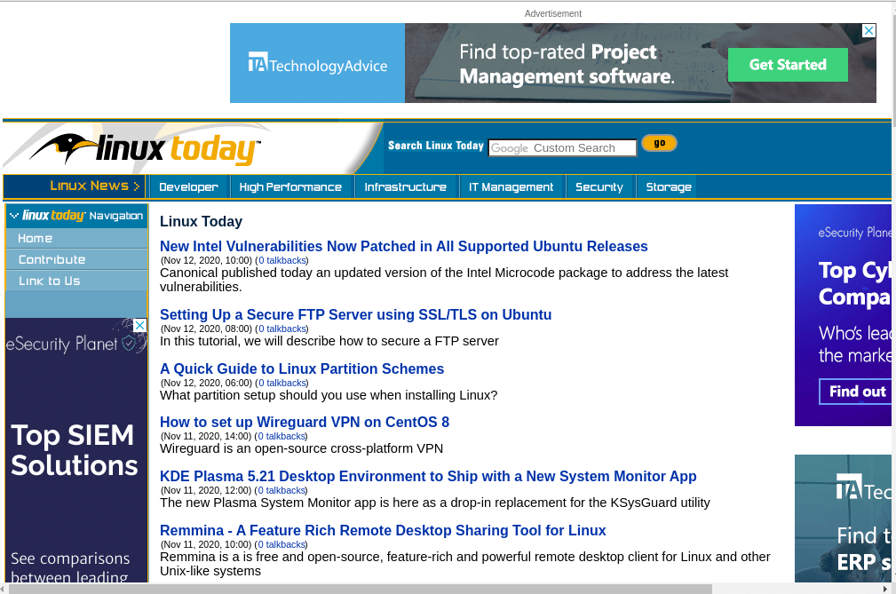Open Contribute in the navigation sidebar
Screen dimensions: 896x594
click(x=52, y=259)
